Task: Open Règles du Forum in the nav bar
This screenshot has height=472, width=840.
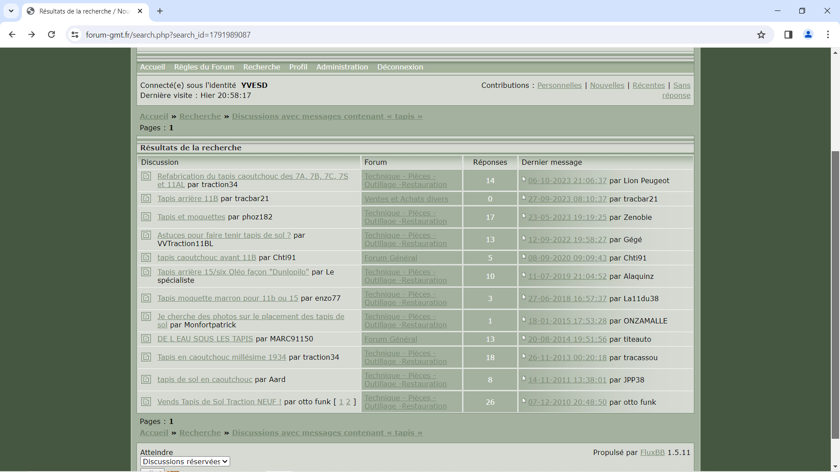Action: pyautogui.click(x=204, y=67)
